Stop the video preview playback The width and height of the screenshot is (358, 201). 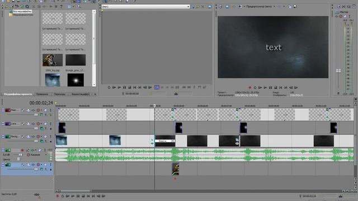(276, 88)
